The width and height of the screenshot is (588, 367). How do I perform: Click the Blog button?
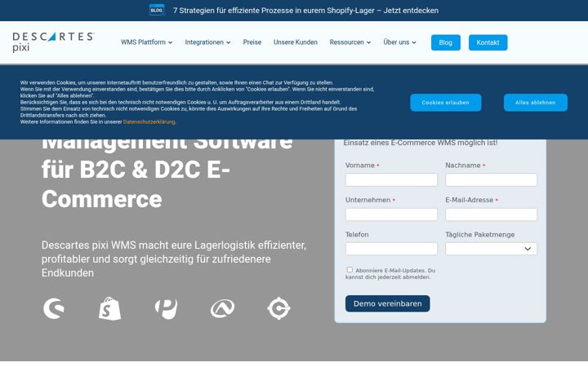coord(446,42)
